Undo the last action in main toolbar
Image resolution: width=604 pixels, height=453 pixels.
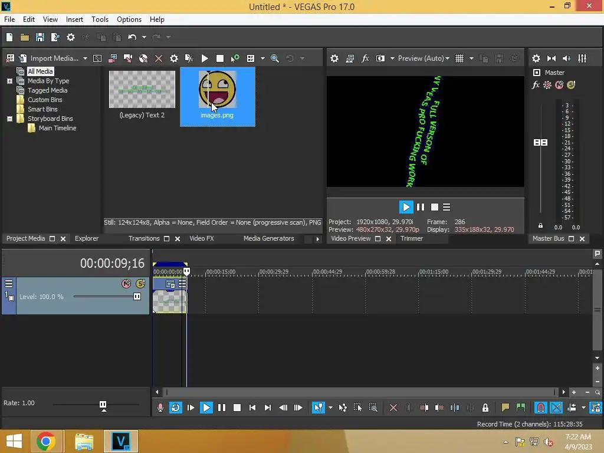click(x=132, y=37)
